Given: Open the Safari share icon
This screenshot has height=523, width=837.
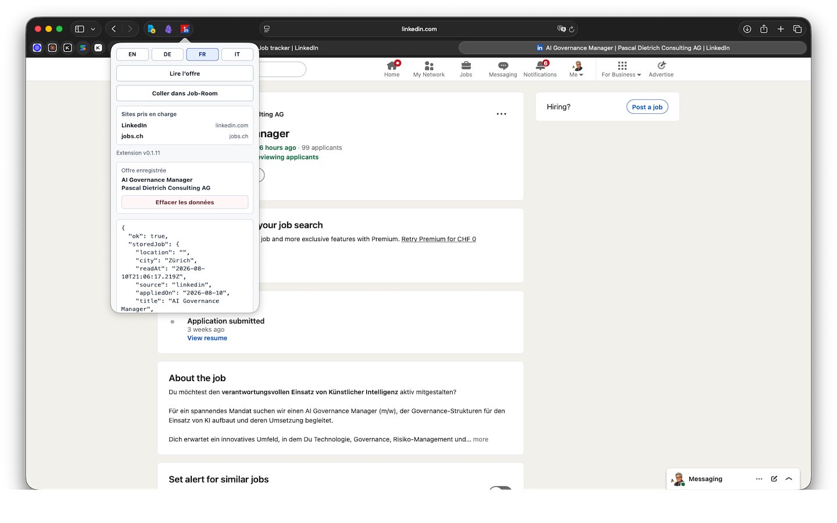Looking at the screenshot, I should coord(764,29).
